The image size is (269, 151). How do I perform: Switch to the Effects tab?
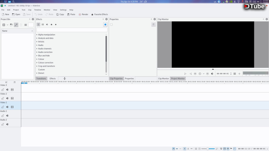53,78
